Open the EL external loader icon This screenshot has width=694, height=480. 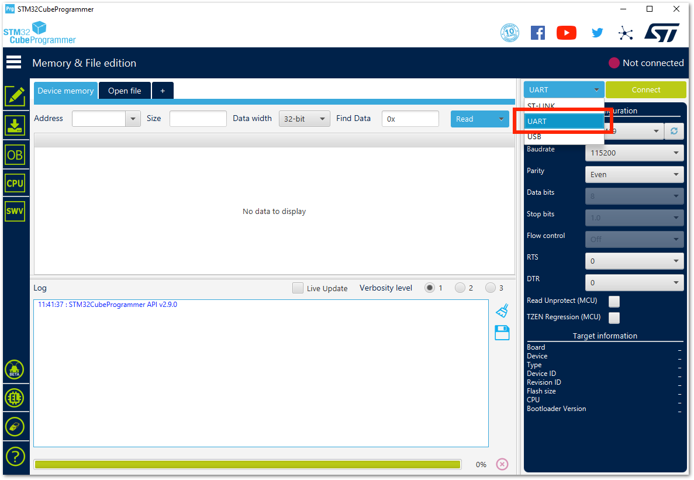tap(15, 398)
